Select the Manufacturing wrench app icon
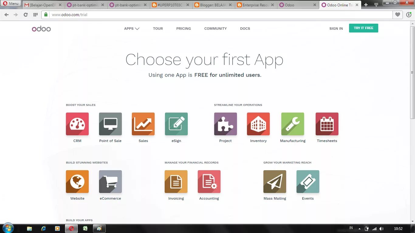The height and width of the screenshot is (233, 415). pyautogui.click(x=293, y=124)
